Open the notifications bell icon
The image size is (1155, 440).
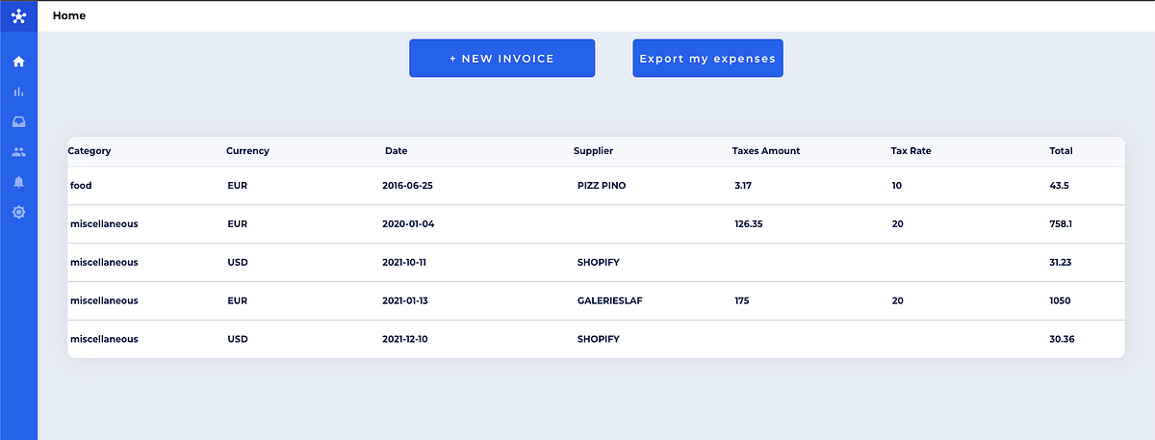coord(18,181)
